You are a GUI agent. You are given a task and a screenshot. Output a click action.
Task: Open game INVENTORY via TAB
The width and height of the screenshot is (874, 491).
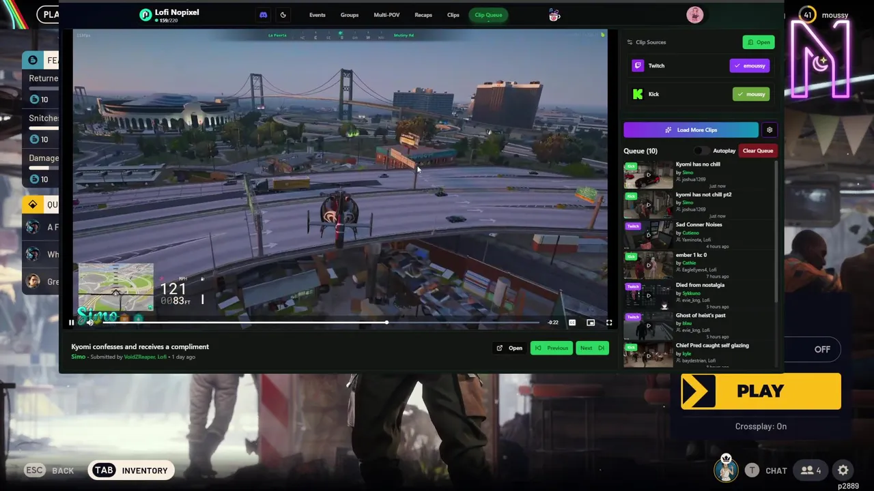click(x=130, y=471)
